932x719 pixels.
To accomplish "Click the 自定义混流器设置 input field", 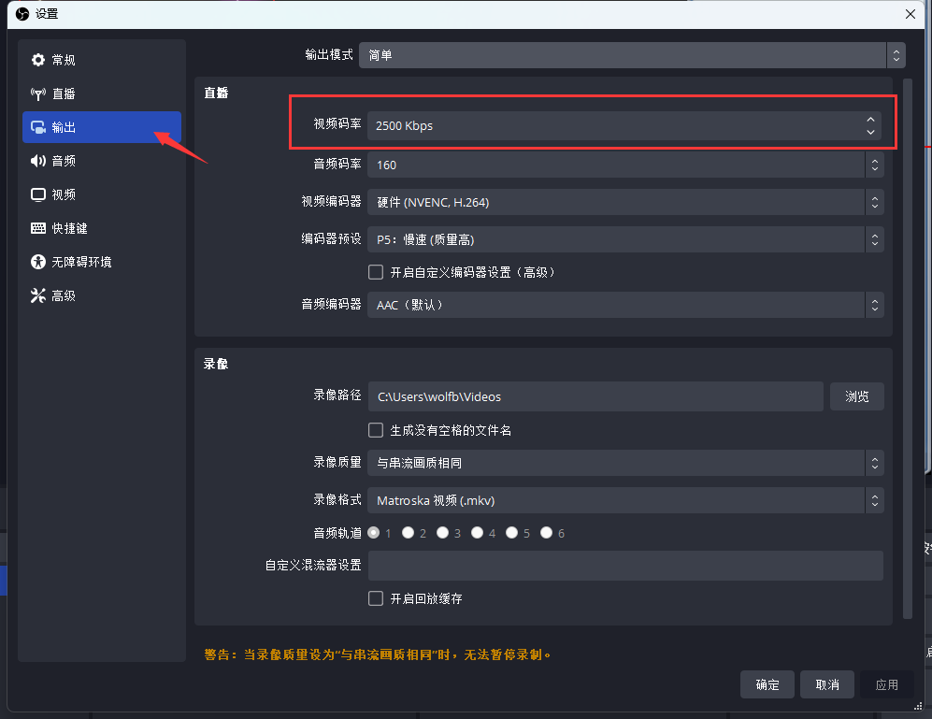I will (x=625, y=565).
